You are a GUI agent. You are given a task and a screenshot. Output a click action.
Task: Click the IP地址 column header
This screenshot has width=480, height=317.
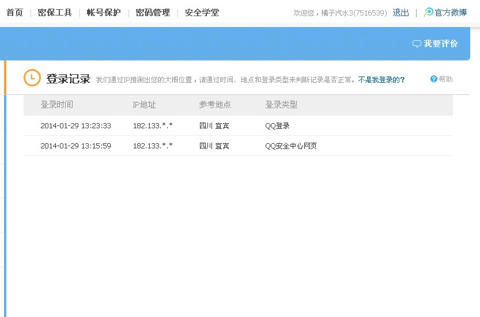pos(144,105)
